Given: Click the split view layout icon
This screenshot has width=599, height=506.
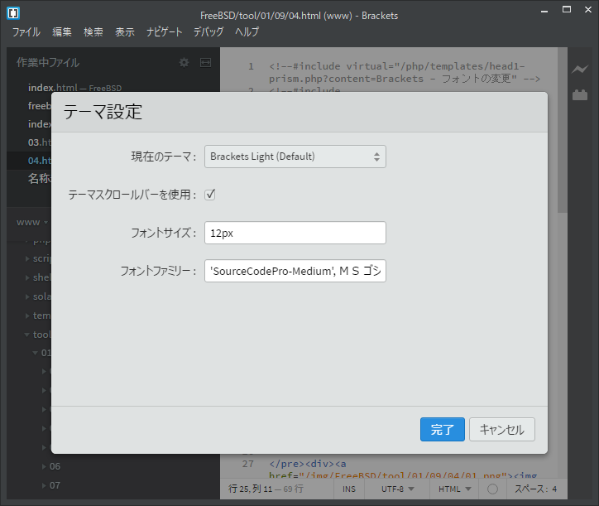Looking at the screenshot, I should pos(205,62).
